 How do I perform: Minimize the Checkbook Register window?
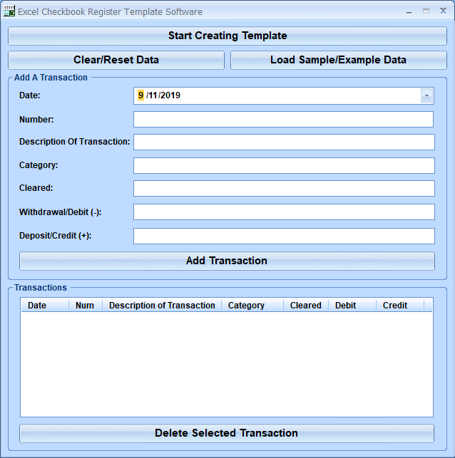tap(409, 11)
